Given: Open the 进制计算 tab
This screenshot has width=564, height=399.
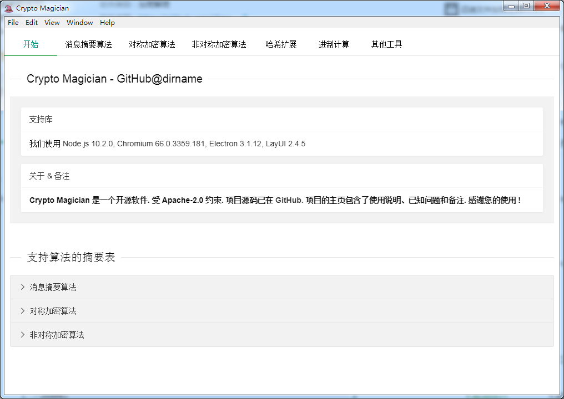Looking at the screenshot, I should 334,44.
